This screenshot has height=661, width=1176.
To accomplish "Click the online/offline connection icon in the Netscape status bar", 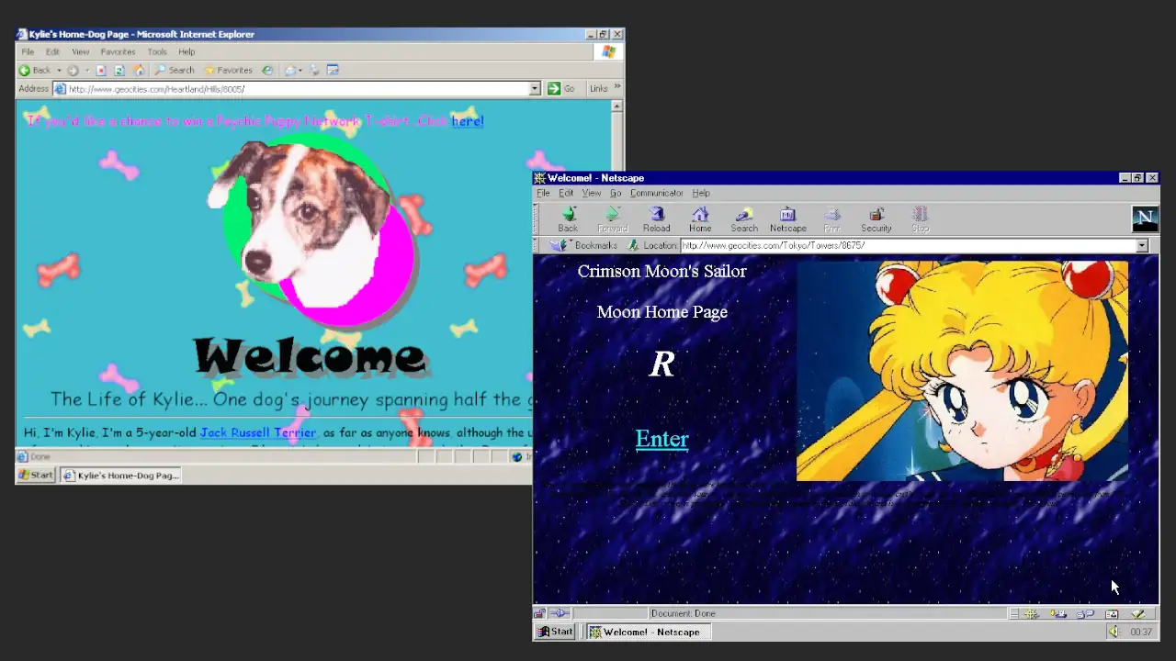I will 560,613.
